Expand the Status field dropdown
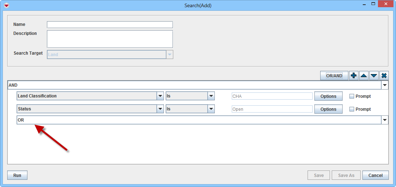 click(x=160, y=109)
